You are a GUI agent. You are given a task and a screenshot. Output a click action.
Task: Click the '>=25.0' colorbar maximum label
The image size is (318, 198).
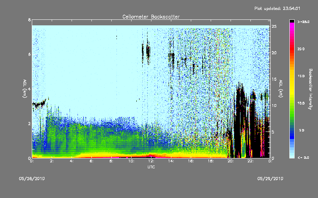click(x=303, y=22)
